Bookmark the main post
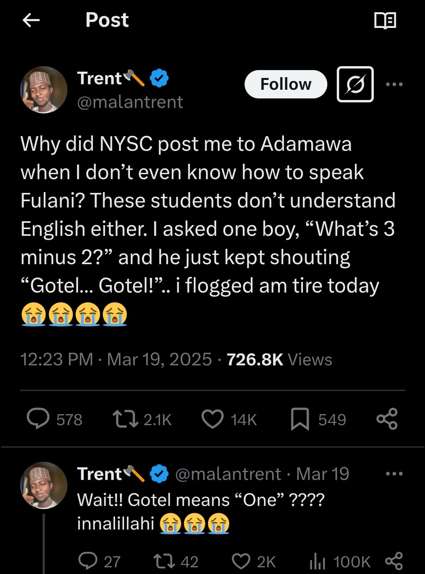 [300, 419]
